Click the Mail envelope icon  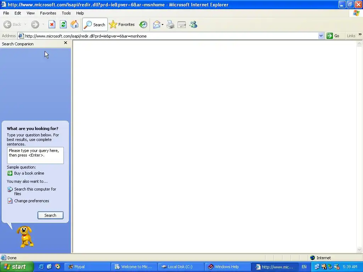[157, 24]
